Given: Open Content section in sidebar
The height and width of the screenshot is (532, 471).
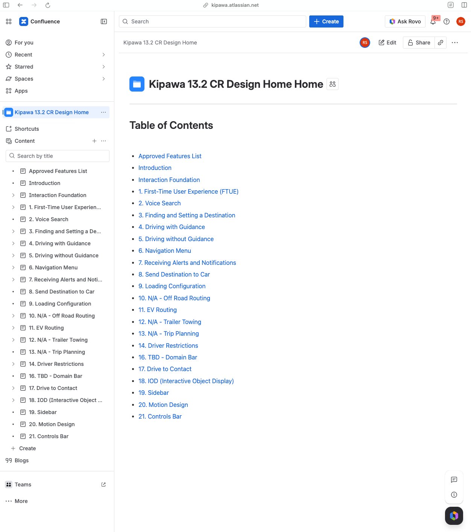Looking at the screenshot, I should (25, 141).
